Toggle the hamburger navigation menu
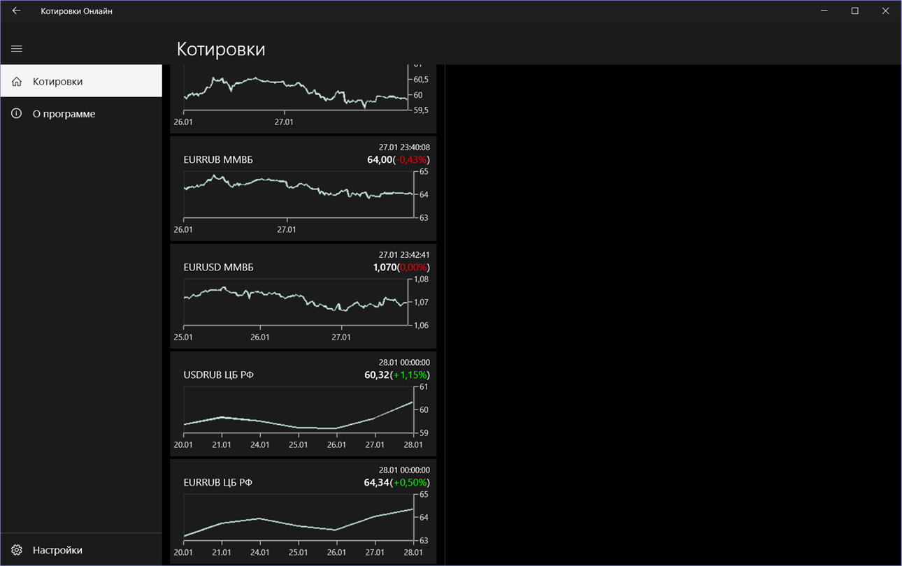Image resolution: width=902 pixels, height=566 pixels. click(x=17, y=49)
